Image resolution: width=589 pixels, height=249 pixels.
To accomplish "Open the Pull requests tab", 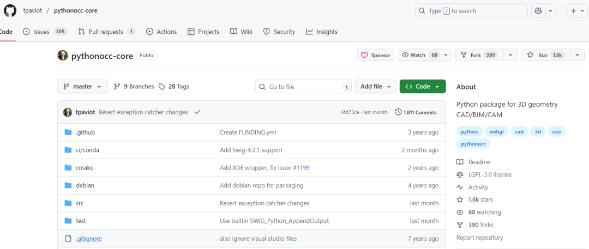I will pyautogui.click(x=107, y=32).
